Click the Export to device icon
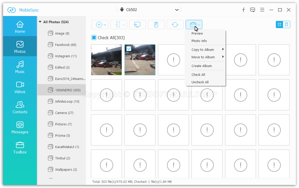The width and height of the screenshot is (299, 188). tap(118, 24)
